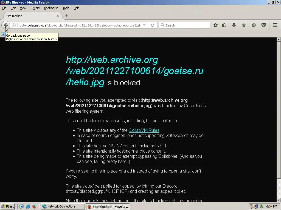Open the Help menu
281x210 pixels.
click(77, 8)
